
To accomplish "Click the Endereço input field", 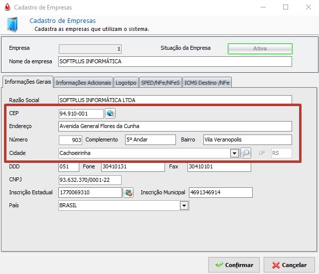I will point(175,126).
